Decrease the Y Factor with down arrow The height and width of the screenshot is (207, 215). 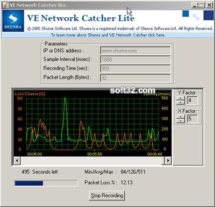pos(181,102)
